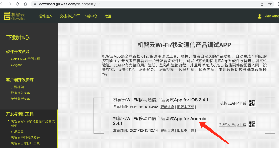Open 机智云串口调试助手 in the sidebar
Screen dimensions: 279x148
pyautogui.click(x=25, y=137)
